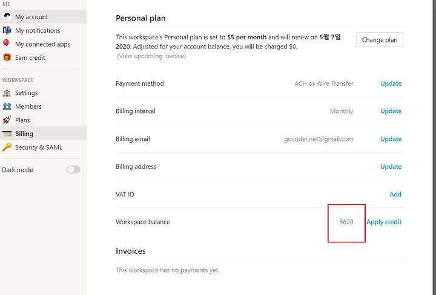Open the Security & SAML menu item
Screen dimensions: 436x295
(x=43, y=147)
